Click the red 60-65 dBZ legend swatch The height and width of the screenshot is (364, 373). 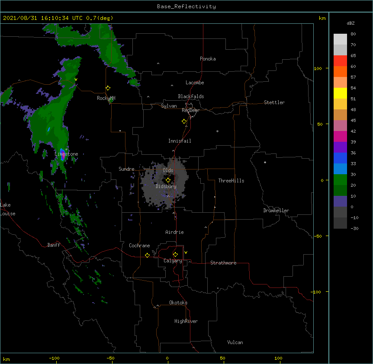coord(340,61)
